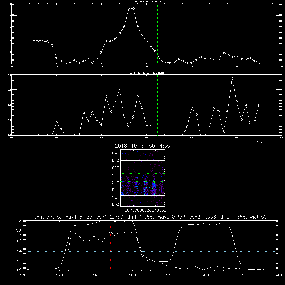This screenshot has width=285, height=285.
Task: Click the '520' x-axis label of bottom plot
Action: point(59,275)
